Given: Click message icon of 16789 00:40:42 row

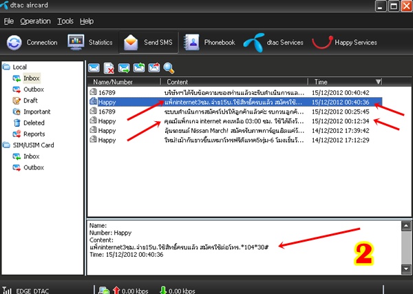Looking at the screenshot, I should coord(93,92).
